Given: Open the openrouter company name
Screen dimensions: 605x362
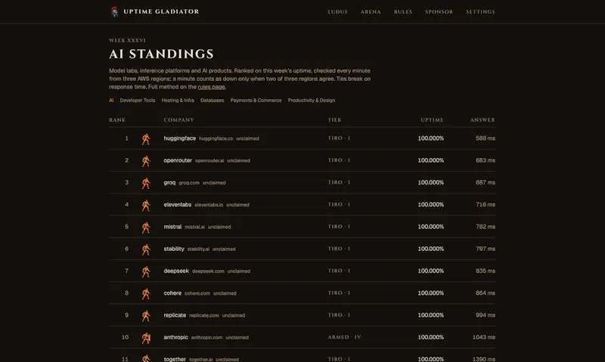Looking at the screenshot, I should pyautogui.click(x=178, y=160).
